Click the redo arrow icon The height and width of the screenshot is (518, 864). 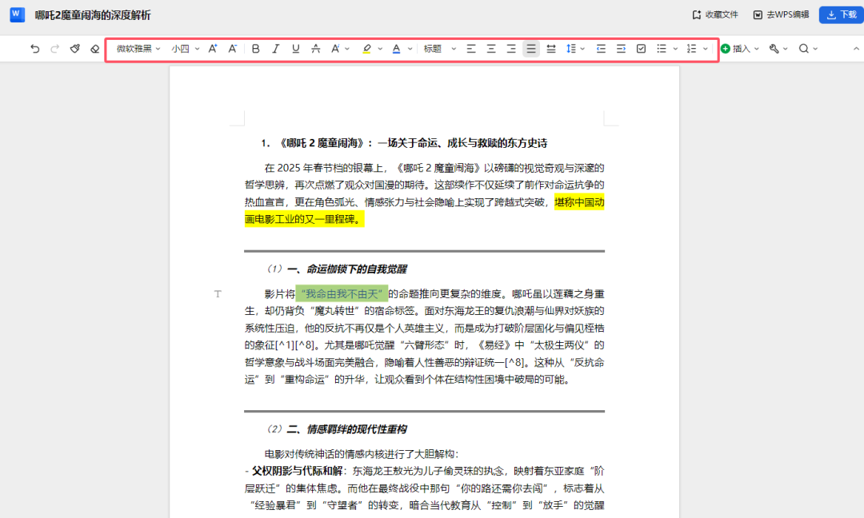pyautogui.click(x=54, y=49)
